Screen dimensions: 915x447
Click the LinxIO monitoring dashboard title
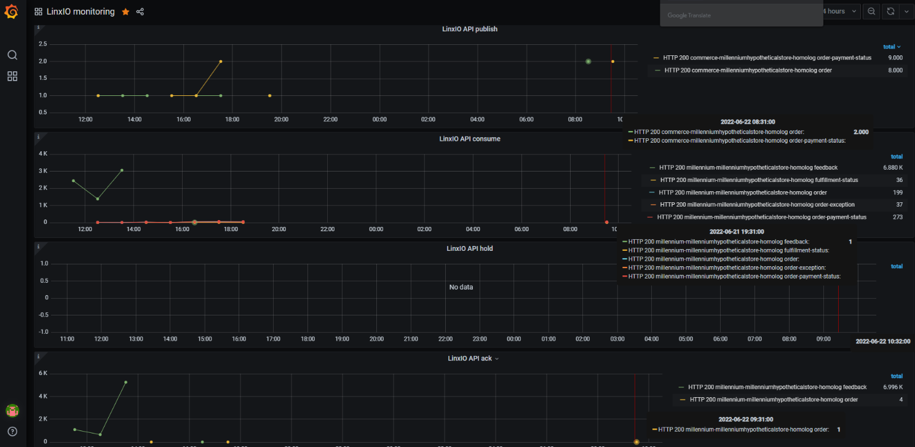(x=81, y=12)
